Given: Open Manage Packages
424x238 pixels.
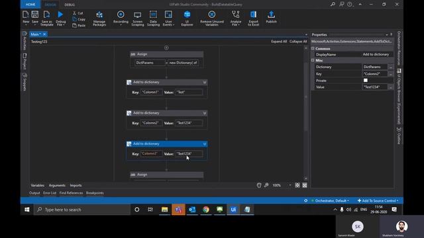Looking at the screenshot, I should click(x=99, y=19).
